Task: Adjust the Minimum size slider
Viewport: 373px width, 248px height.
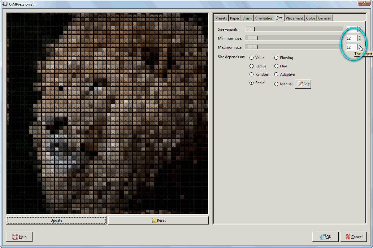Action: [x=294, y=38]
